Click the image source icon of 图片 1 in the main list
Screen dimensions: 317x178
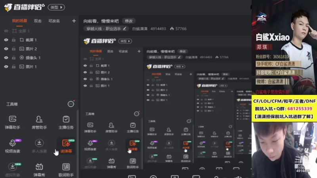pyautogui.click(x=22, y=66)
